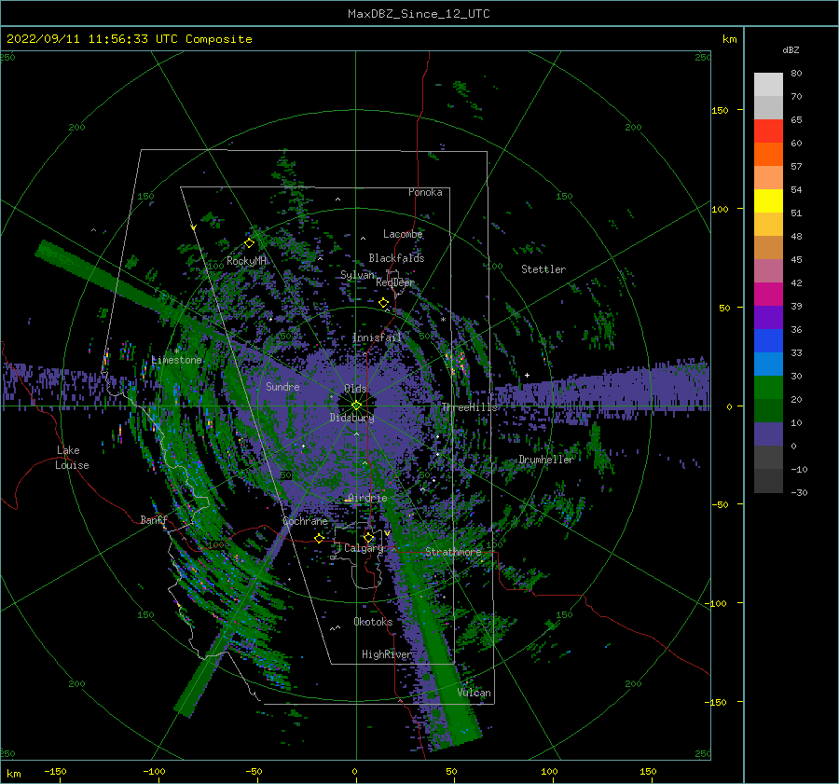
Task: Click the radar-center diamond marker near Olds
Action: [x=356, y=406]
